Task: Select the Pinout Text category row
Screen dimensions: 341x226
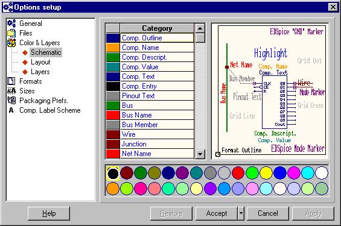Action: [x=157, y=96]
